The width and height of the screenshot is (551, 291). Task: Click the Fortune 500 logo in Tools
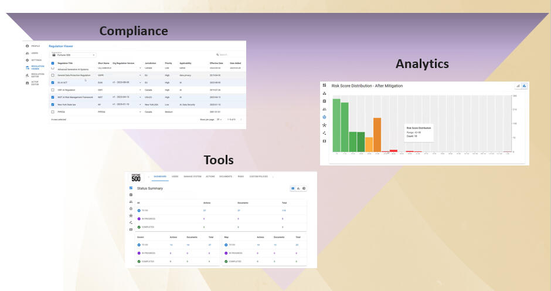click(136, 177)
